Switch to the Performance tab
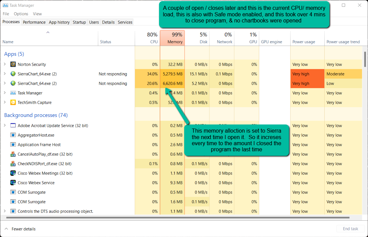 pos(34,22)
